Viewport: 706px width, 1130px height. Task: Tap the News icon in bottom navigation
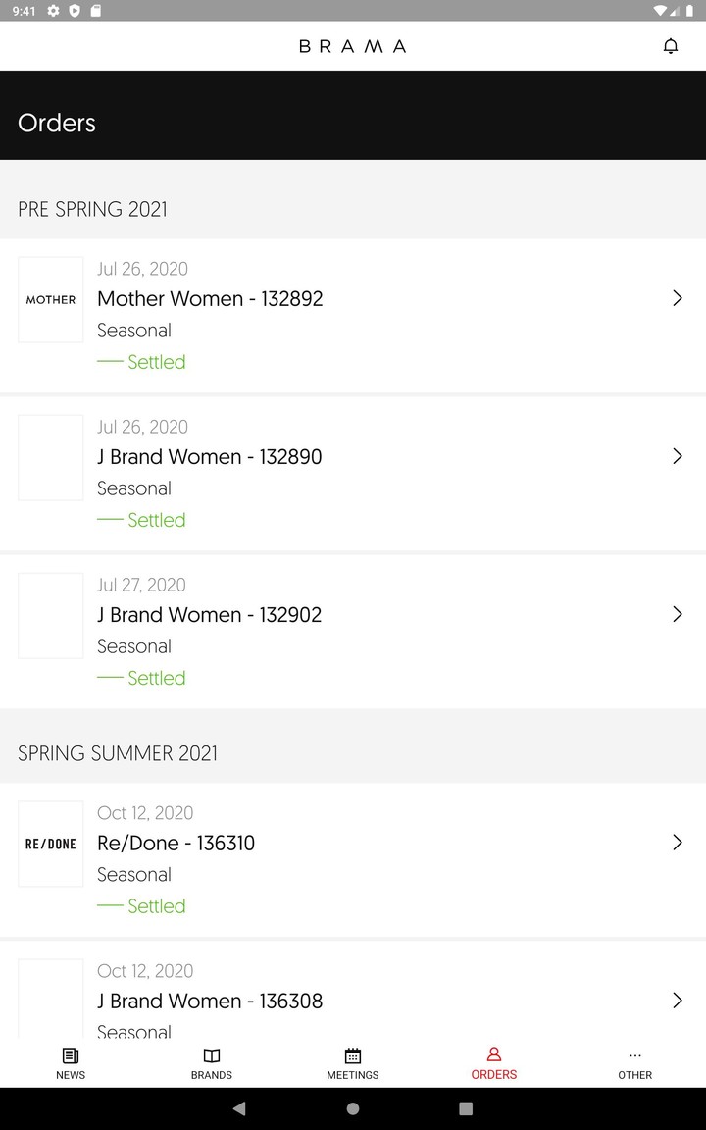71,1055
